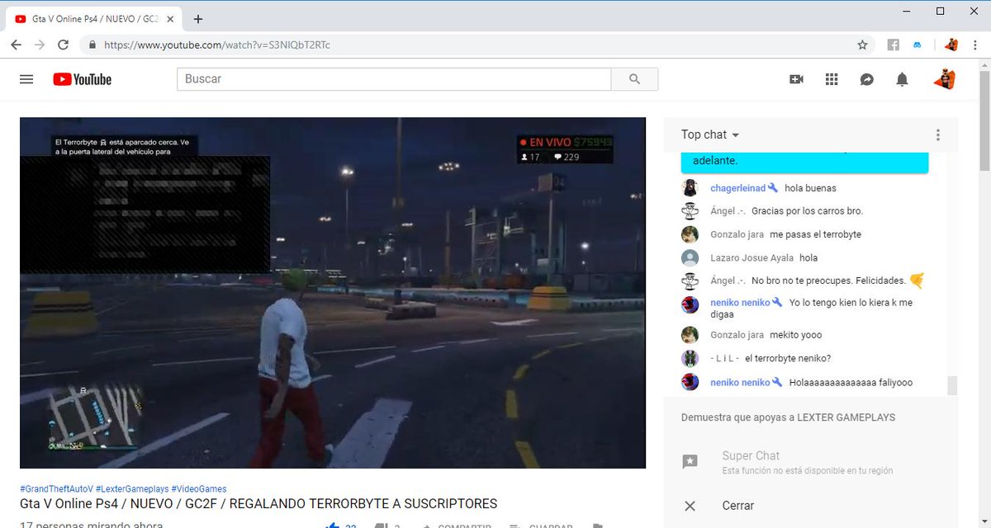Viewport: 991px width, 528px height.
Task: Open the create video camera icon
Action: pyautogui.click(x=796, y=79)
